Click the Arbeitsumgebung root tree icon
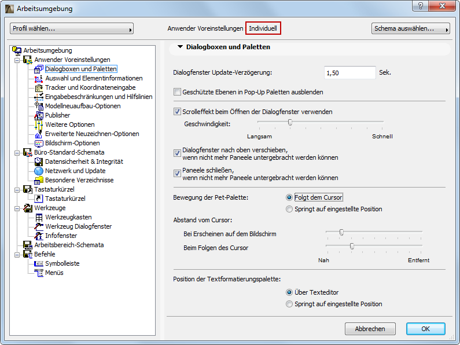Image resolution: width=460 pixels, height=345 pixels. pos(17,50)
